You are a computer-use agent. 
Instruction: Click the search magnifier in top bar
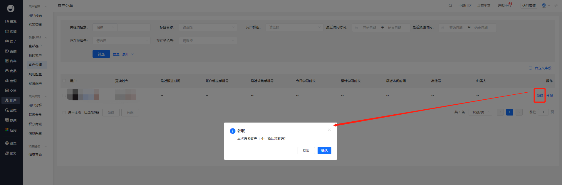(450, 6)
